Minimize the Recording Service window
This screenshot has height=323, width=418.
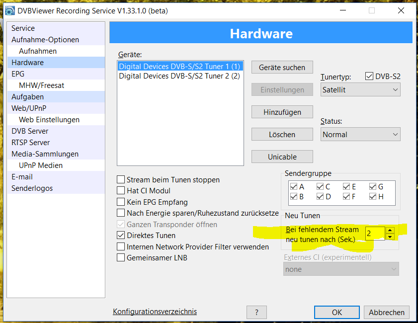pyautogui.click(x=343, y=10)
